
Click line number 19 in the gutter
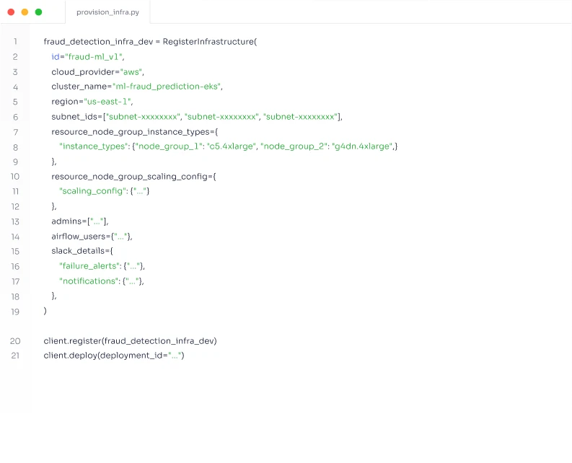pos(15,312)
